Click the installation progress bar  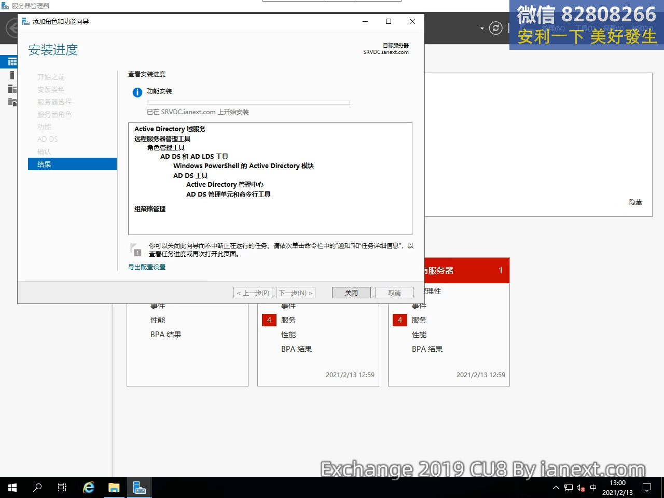[248, 103]
